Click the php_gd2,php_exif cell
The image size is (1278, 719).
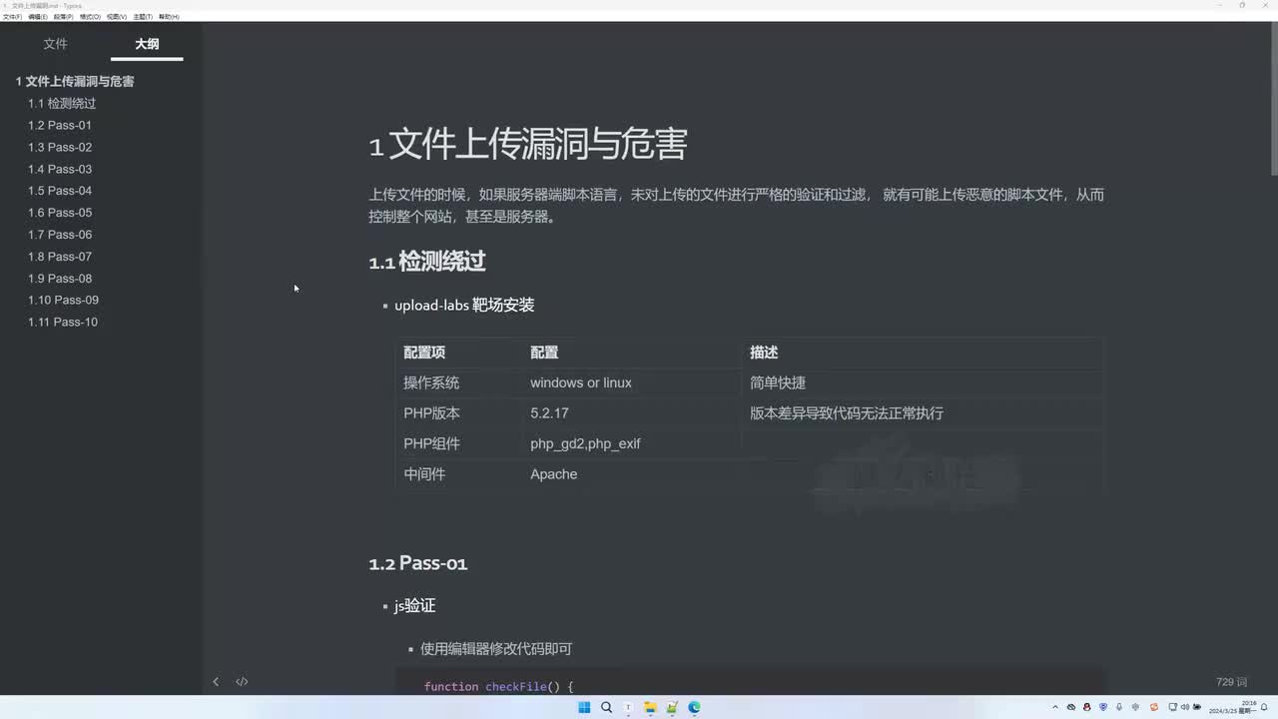pos(585,444)
